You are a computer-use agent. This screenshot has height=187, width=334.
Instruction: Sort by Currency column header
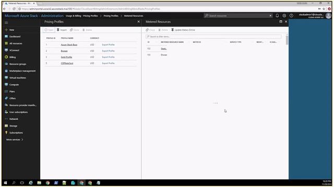[94, 38]
